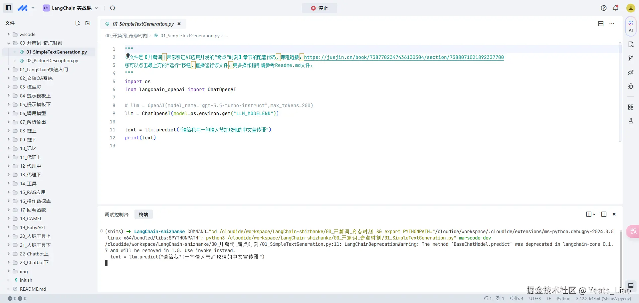Screen dimensions: 639x303
Task: Open the notifications bell icon
Action: click(616, 8)
